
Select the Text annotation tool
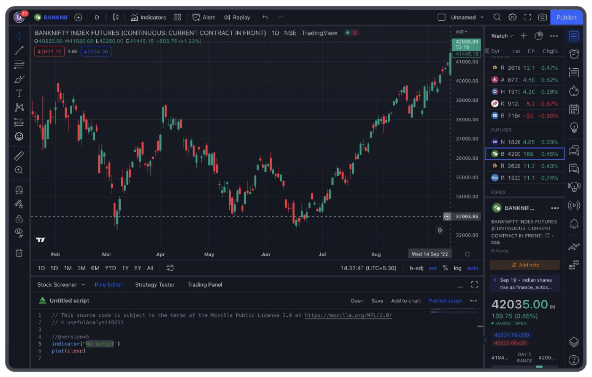pyautogui.click(x=19, y=93)
